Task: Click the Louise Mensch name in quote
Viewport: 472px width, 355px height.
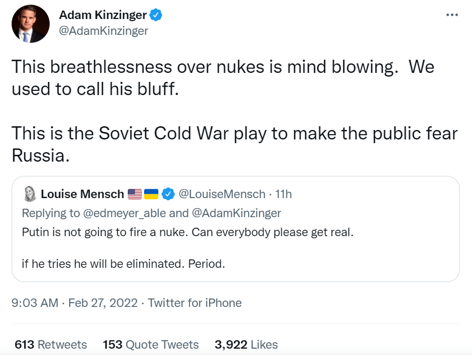Action: click(x=82, y=194)
